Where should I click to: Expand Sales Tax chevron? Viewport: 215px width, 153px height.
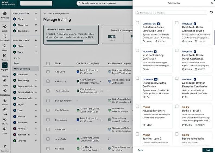pyautogui.click(x=36, y=128)
